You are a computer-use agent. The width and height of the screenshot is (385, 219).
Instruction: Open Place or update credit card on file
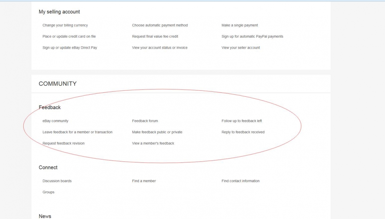point(69,36)
